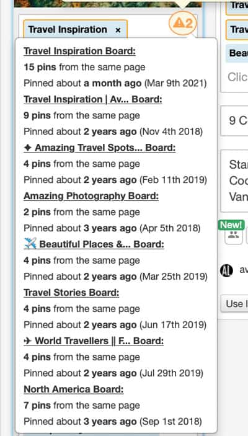Remove the Travel Inspiration board tag

pos(118,30)
